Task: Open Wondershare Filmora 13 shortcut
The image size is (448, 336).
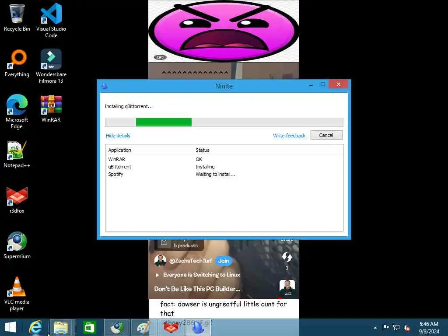Action: pos(51,66)
